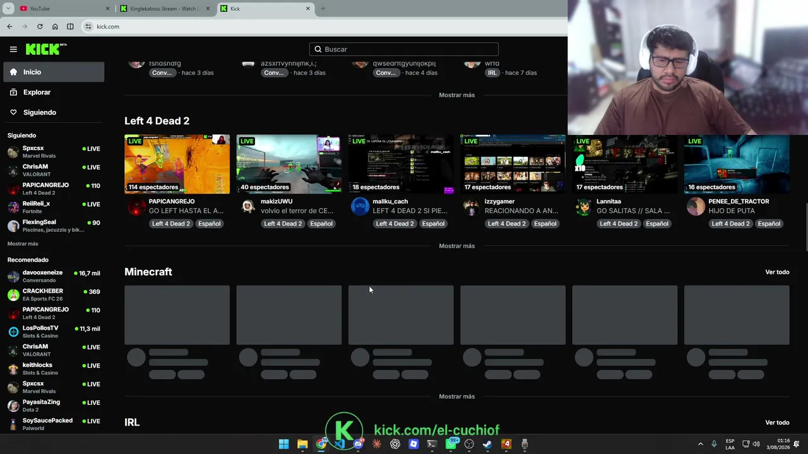
Task: Open WhatsApp from the taskbar
Action: click(451, 444)
